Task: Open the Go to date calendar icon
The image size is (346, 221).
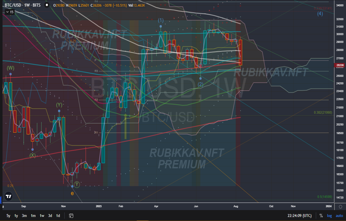Action: [x=71, y=216]
